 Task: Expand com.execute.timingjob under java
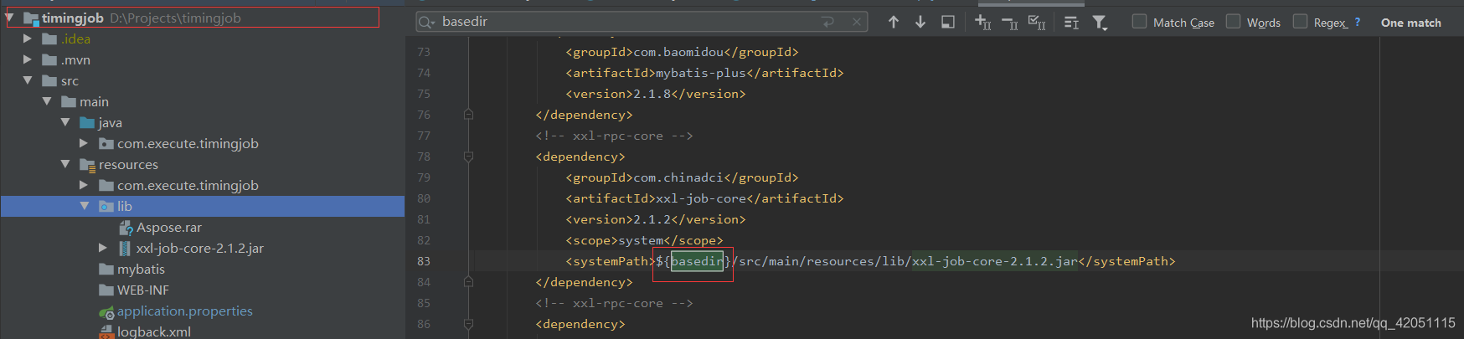pyautogui.click(x=84, y=143)
